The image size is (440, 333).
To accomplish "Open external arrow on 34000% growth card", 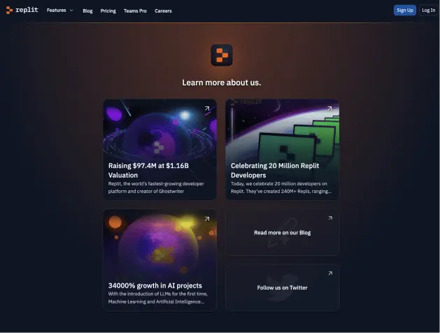I will click(x=207, y=219).
